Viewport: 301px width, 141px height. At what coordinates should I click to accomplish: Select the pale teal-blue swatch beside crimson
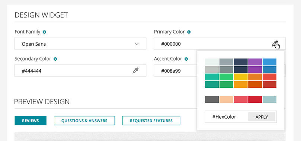pos(269,99)
